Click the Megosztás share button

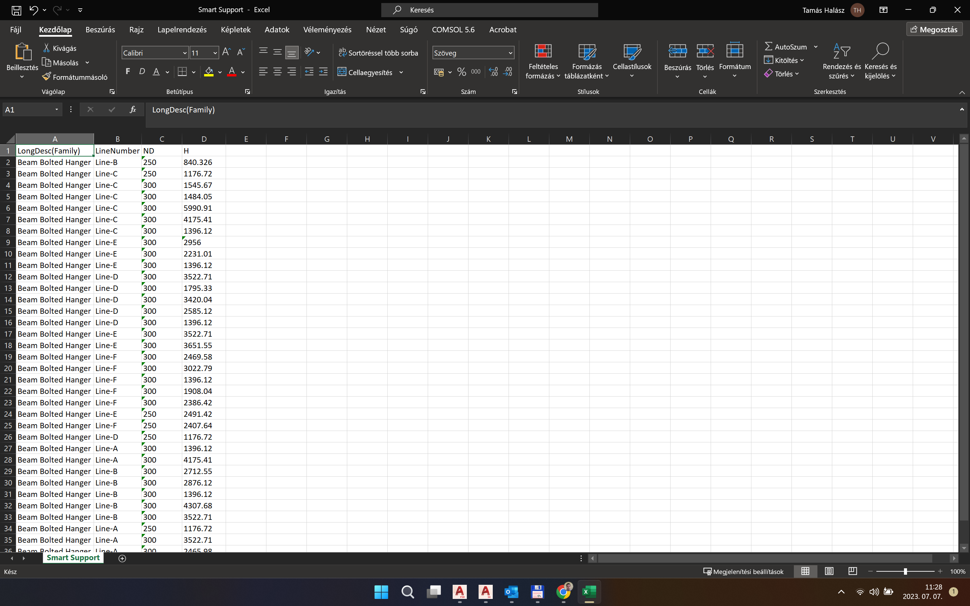934,30
